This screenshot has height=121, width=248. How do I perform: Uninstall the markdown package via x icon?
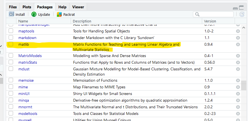[238, 38]
